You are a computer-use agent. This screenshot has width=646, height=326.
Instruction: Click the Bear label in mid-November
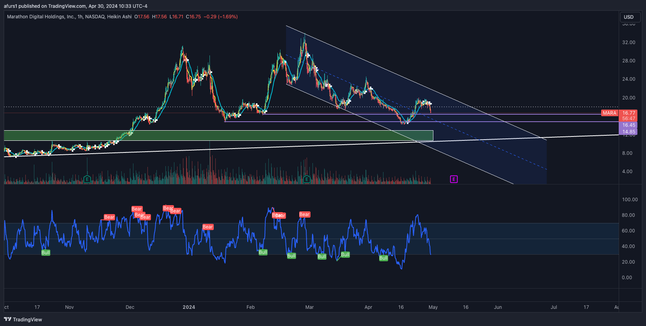tap(109, 217)
